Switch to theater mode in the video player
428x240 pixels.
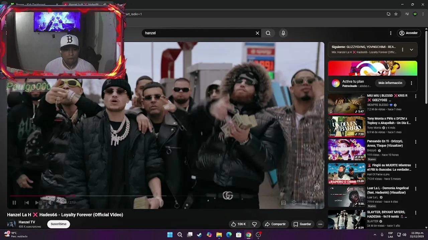tap(305, 202)
